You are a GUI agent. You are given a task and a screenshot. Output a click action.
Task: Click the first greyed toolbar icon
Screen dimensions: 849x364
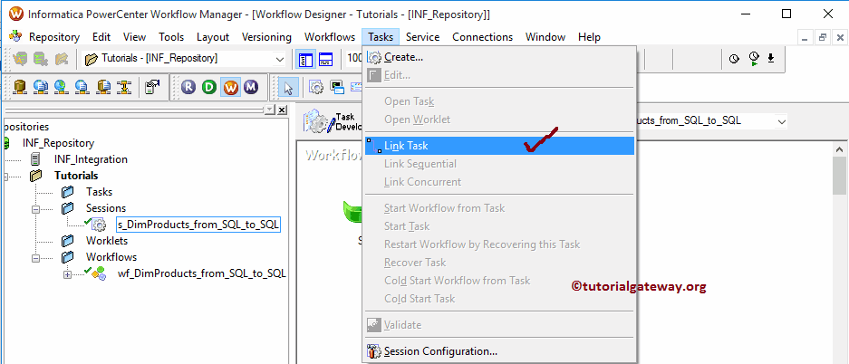(20, 59)
